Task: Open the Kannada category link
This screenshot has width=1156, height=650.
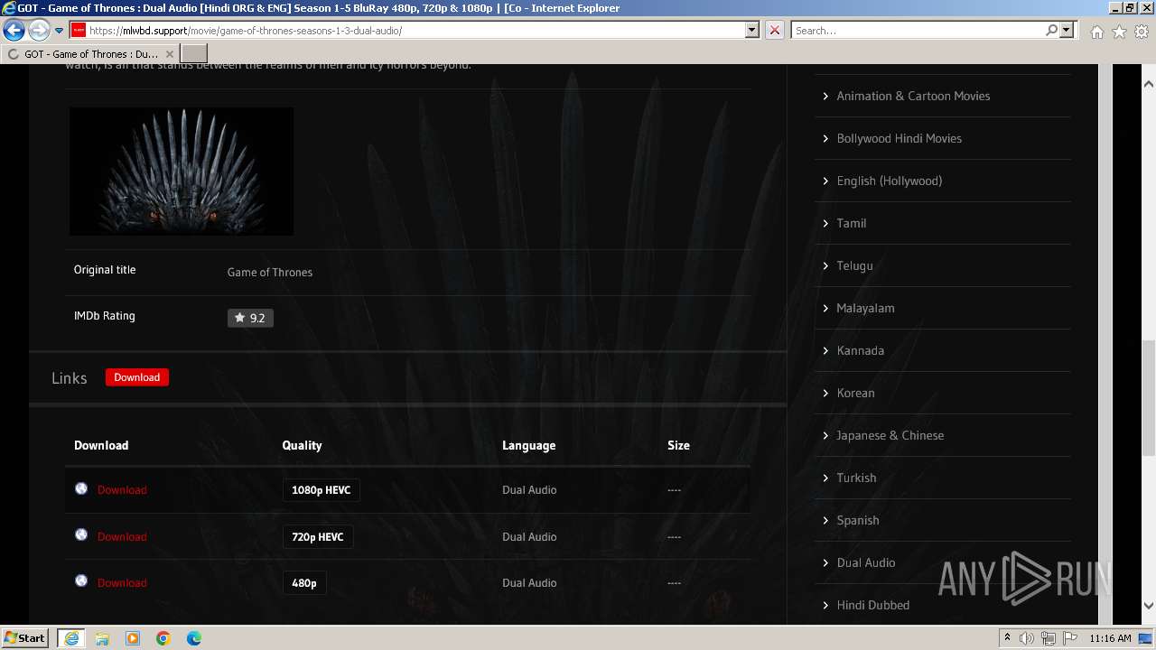Action: pyautogui.click(x=860, y=350)
